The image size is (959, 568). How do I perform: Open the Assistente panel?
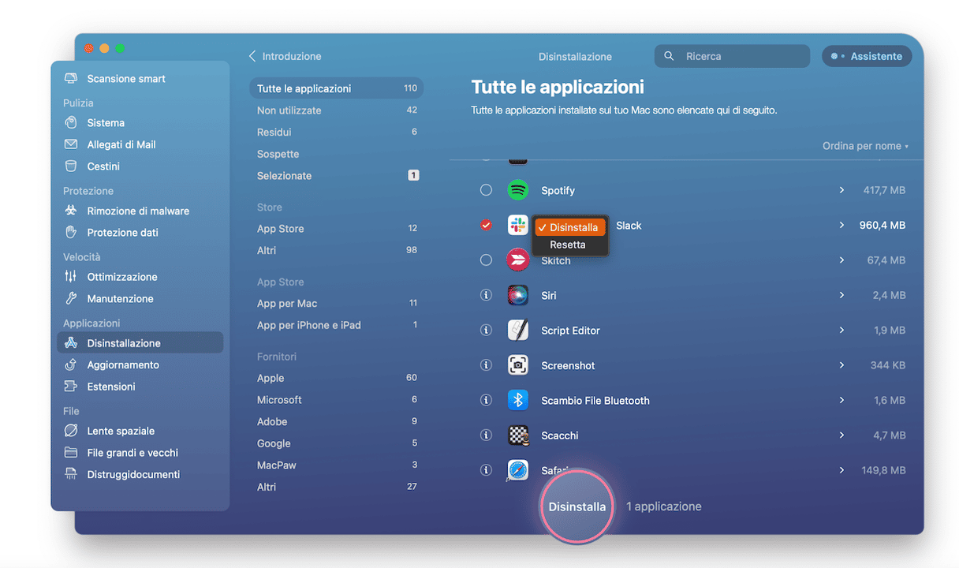[x=867, y=57]
